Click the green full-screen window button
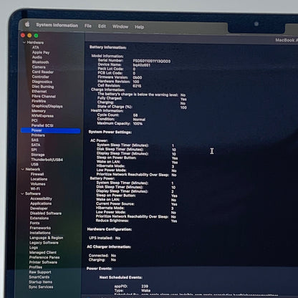 pos(36,36)
